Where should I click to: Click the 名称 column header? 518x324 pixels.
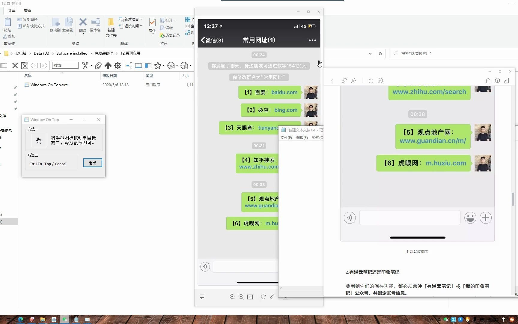[x=28, y=76]
